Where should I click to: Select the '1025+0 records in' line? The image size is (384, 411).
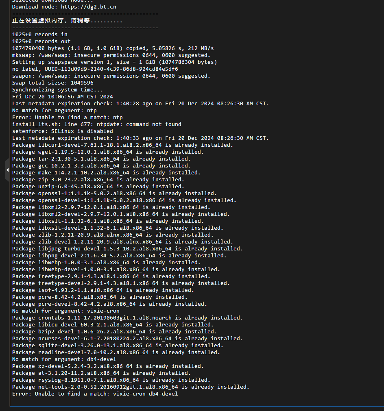click(39, 34)
